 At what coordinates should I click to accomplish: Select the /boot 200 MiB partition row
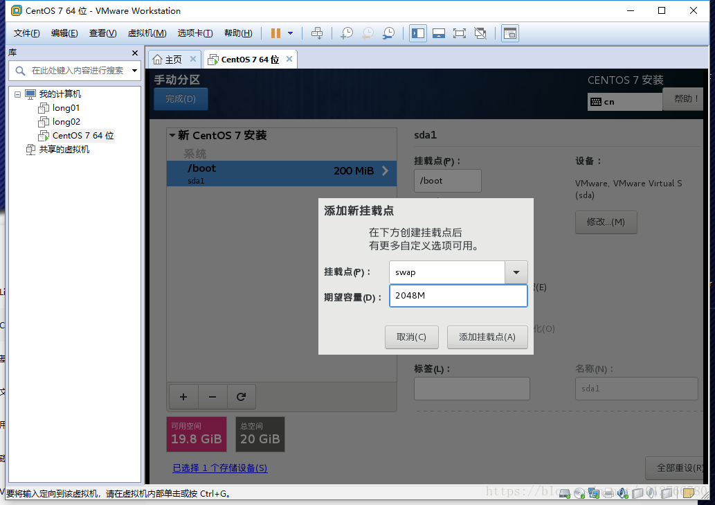pos(281,173)
